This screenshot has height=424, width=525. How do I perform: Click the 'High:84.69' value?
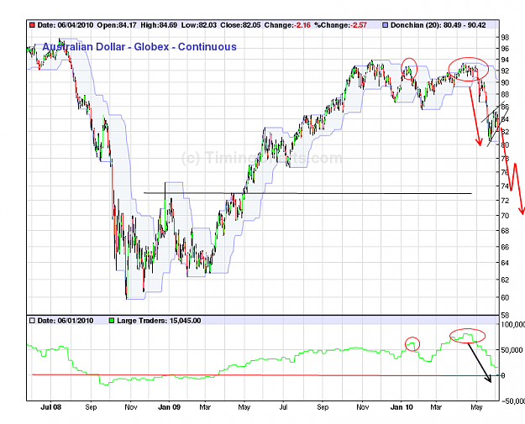159,25
